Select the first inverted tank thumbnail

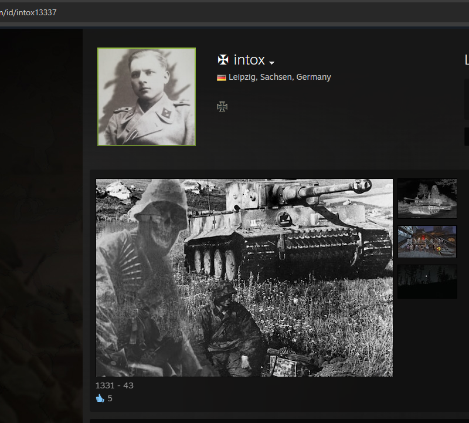[427, 199]
